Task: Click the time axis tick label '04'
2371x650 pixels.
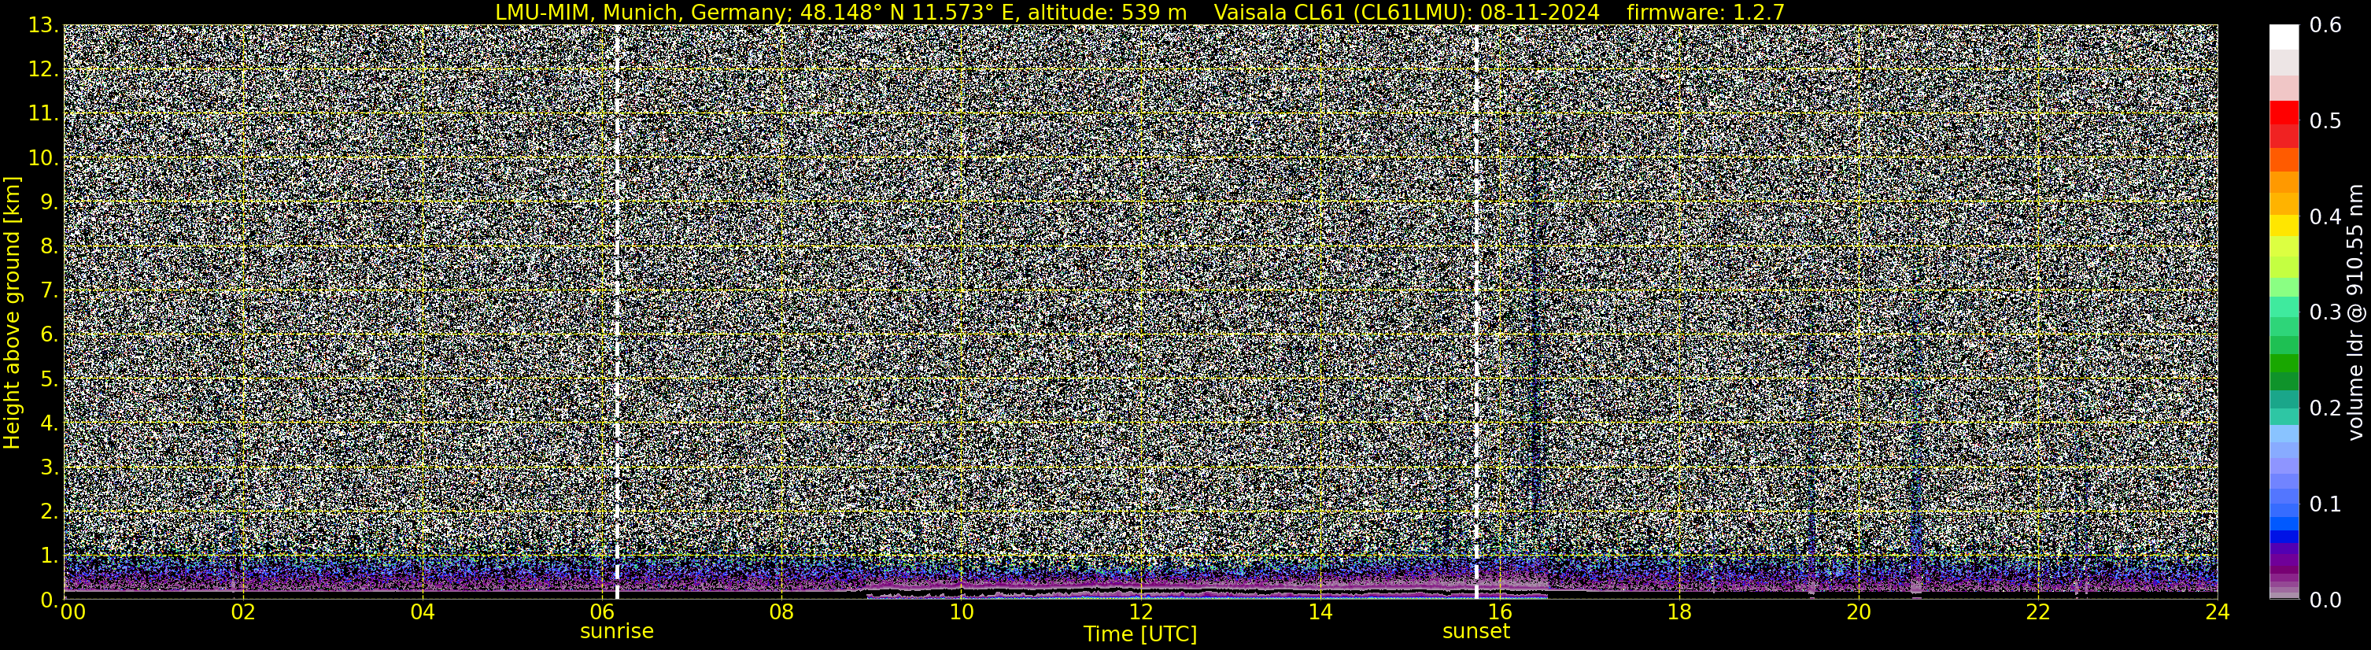Action: 423,612
